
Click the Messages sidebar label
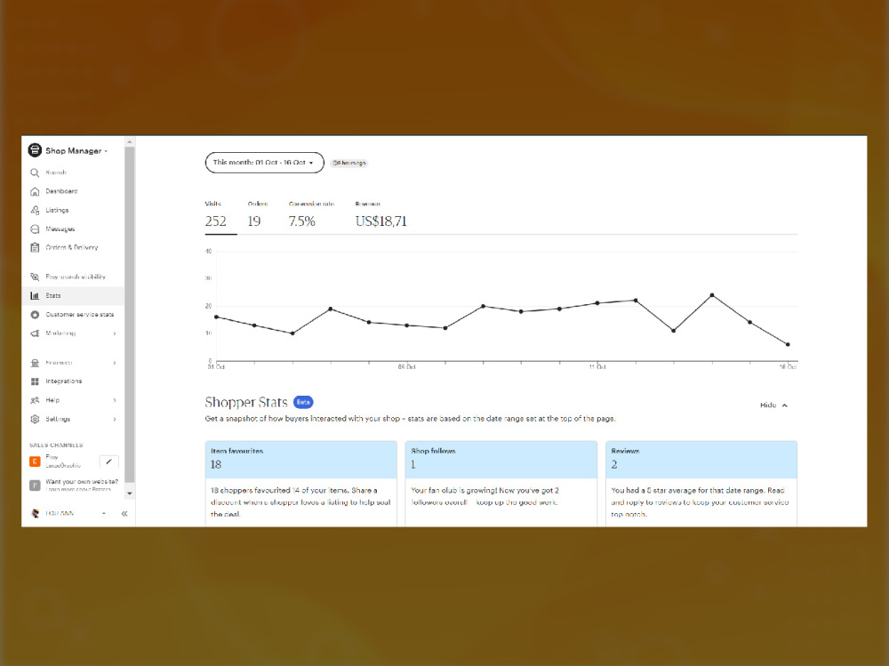point(60,229)
